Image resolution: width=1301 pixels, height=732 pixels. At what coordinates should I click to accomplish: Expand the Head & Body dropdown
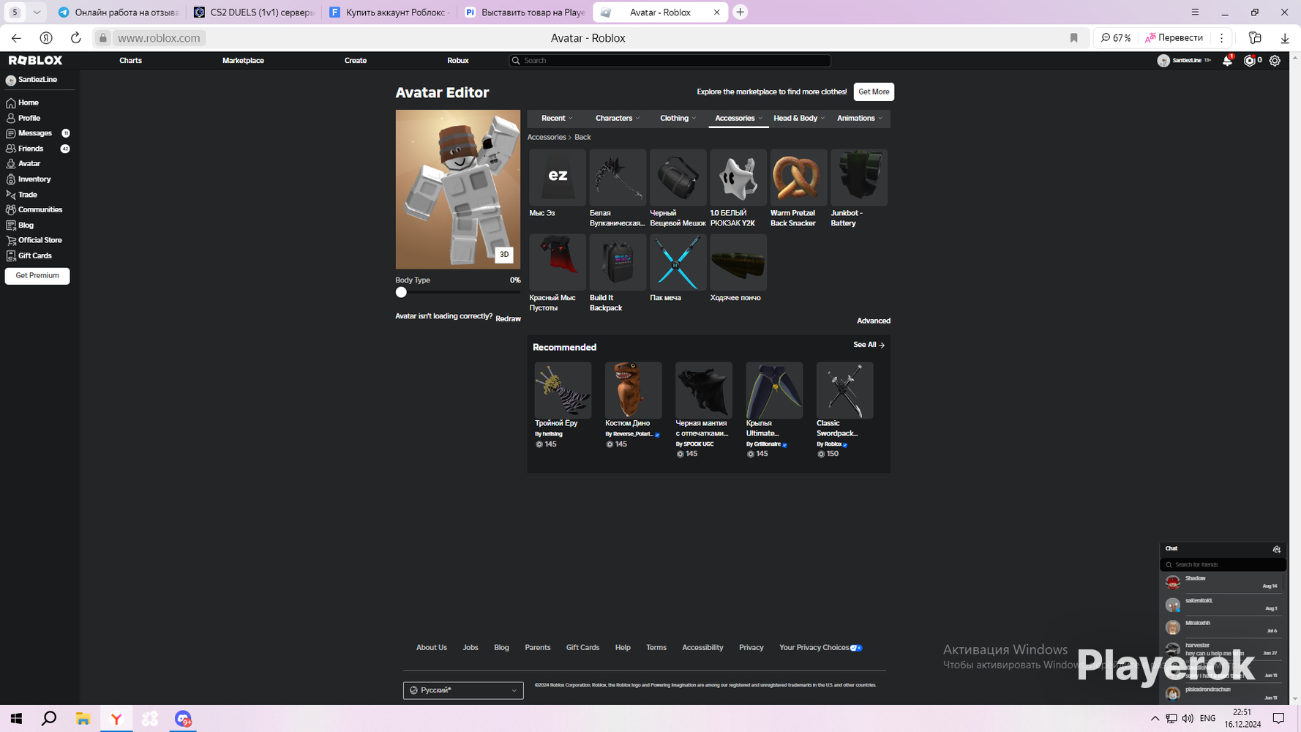pos(799,119)
